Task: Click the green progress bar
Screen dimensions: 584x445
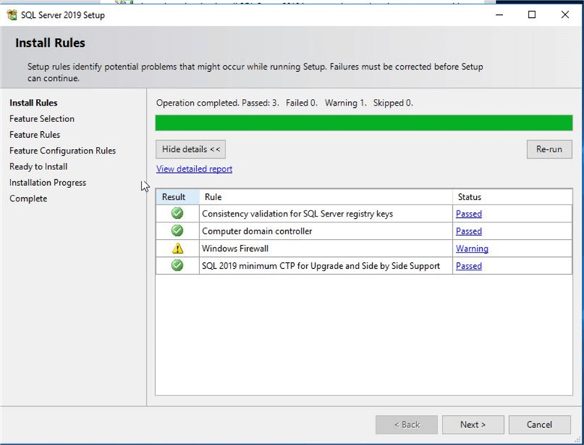Action: tap(363, 123)
